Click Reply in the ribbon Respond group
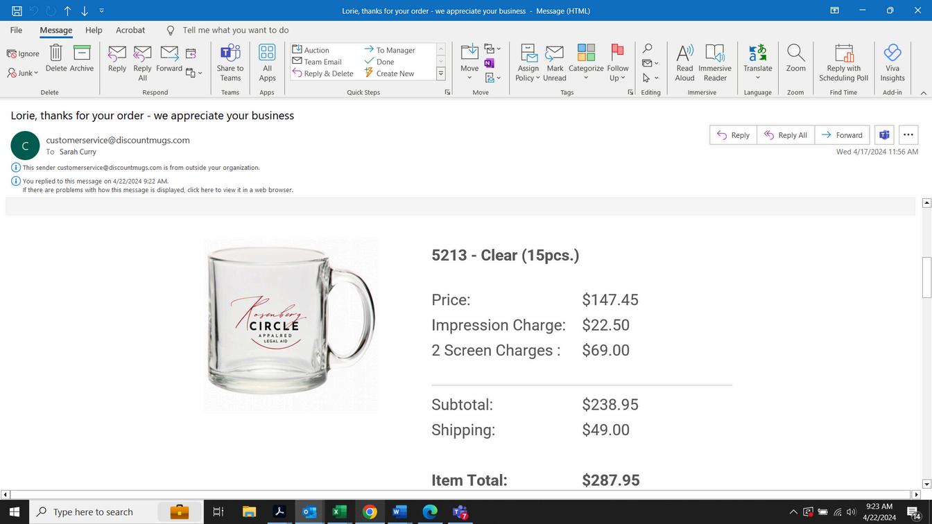The height and width of the screenshot is (524, 932). [x=117, y=59]
